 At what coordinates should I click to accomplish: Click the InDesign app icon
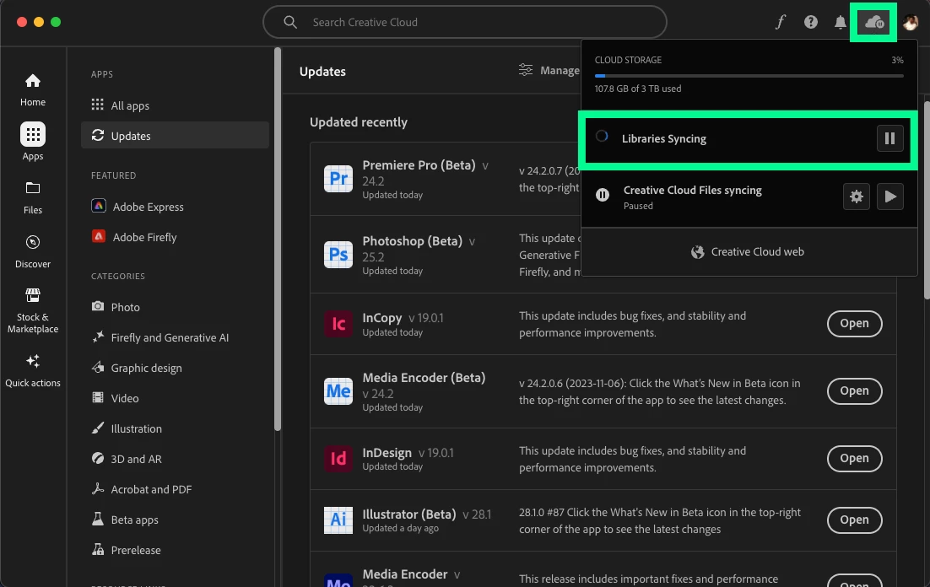[338, 458]
